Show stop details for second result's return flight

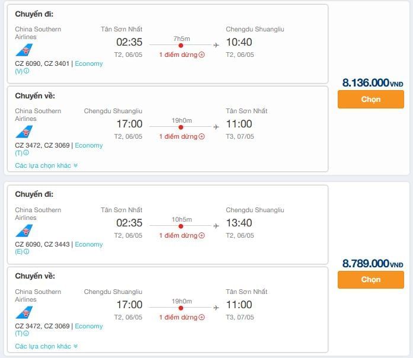(x=201, y=317)
